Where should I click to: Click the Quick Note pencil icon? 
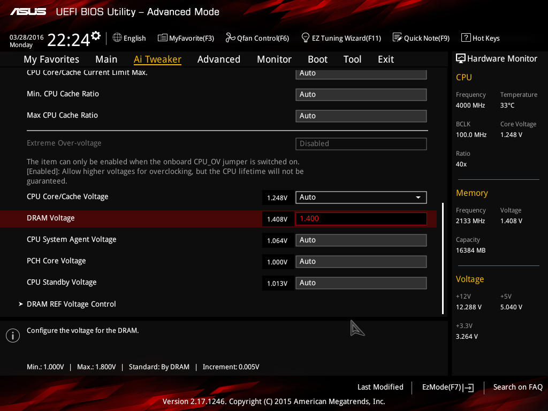(x=397, y=37)
